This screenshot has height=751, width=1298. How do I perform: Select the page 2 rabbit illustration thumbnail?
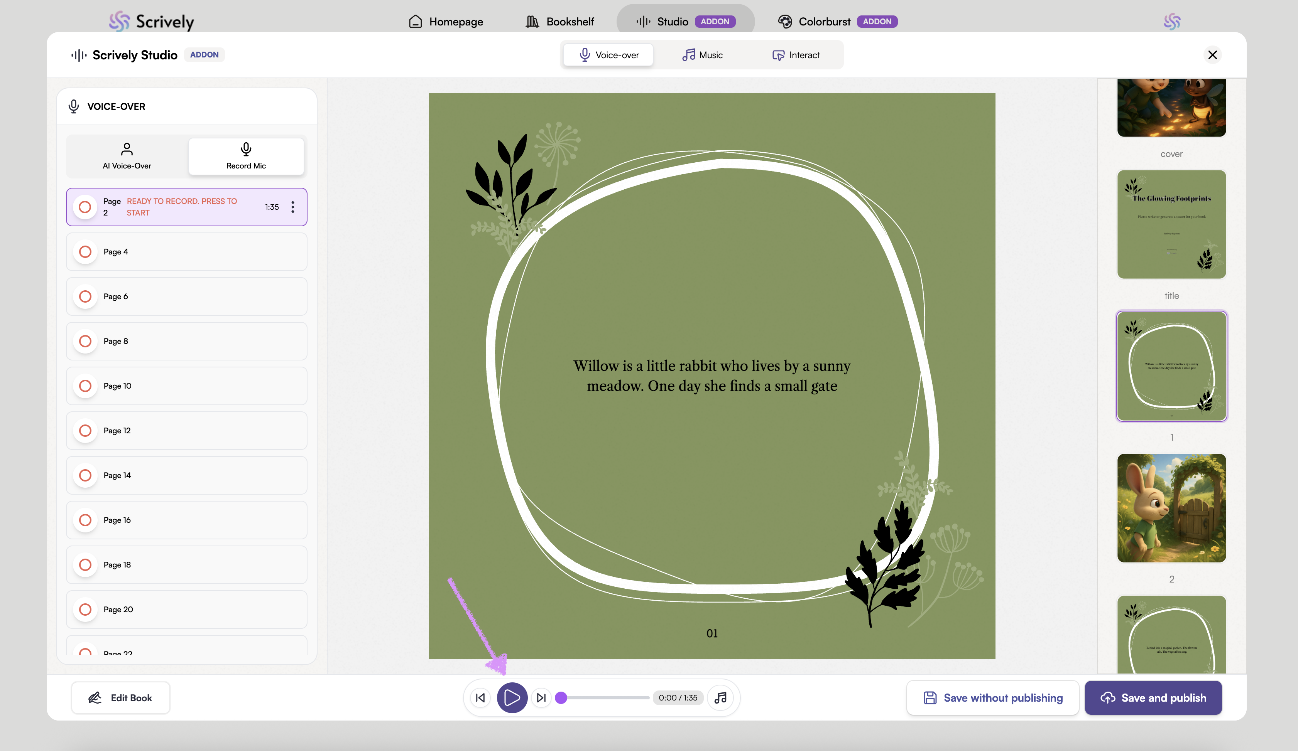(x=1171, y=507)
